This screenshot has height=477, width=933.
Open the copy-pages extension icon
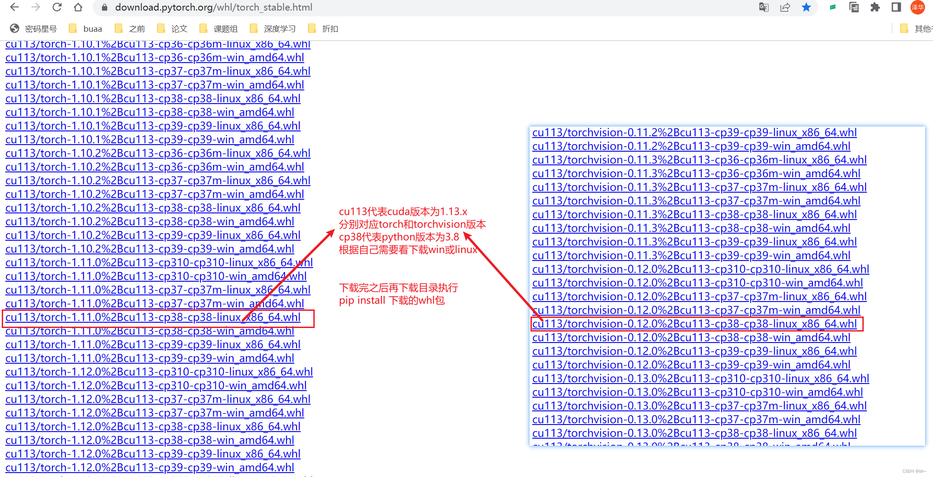coord(854,7)
